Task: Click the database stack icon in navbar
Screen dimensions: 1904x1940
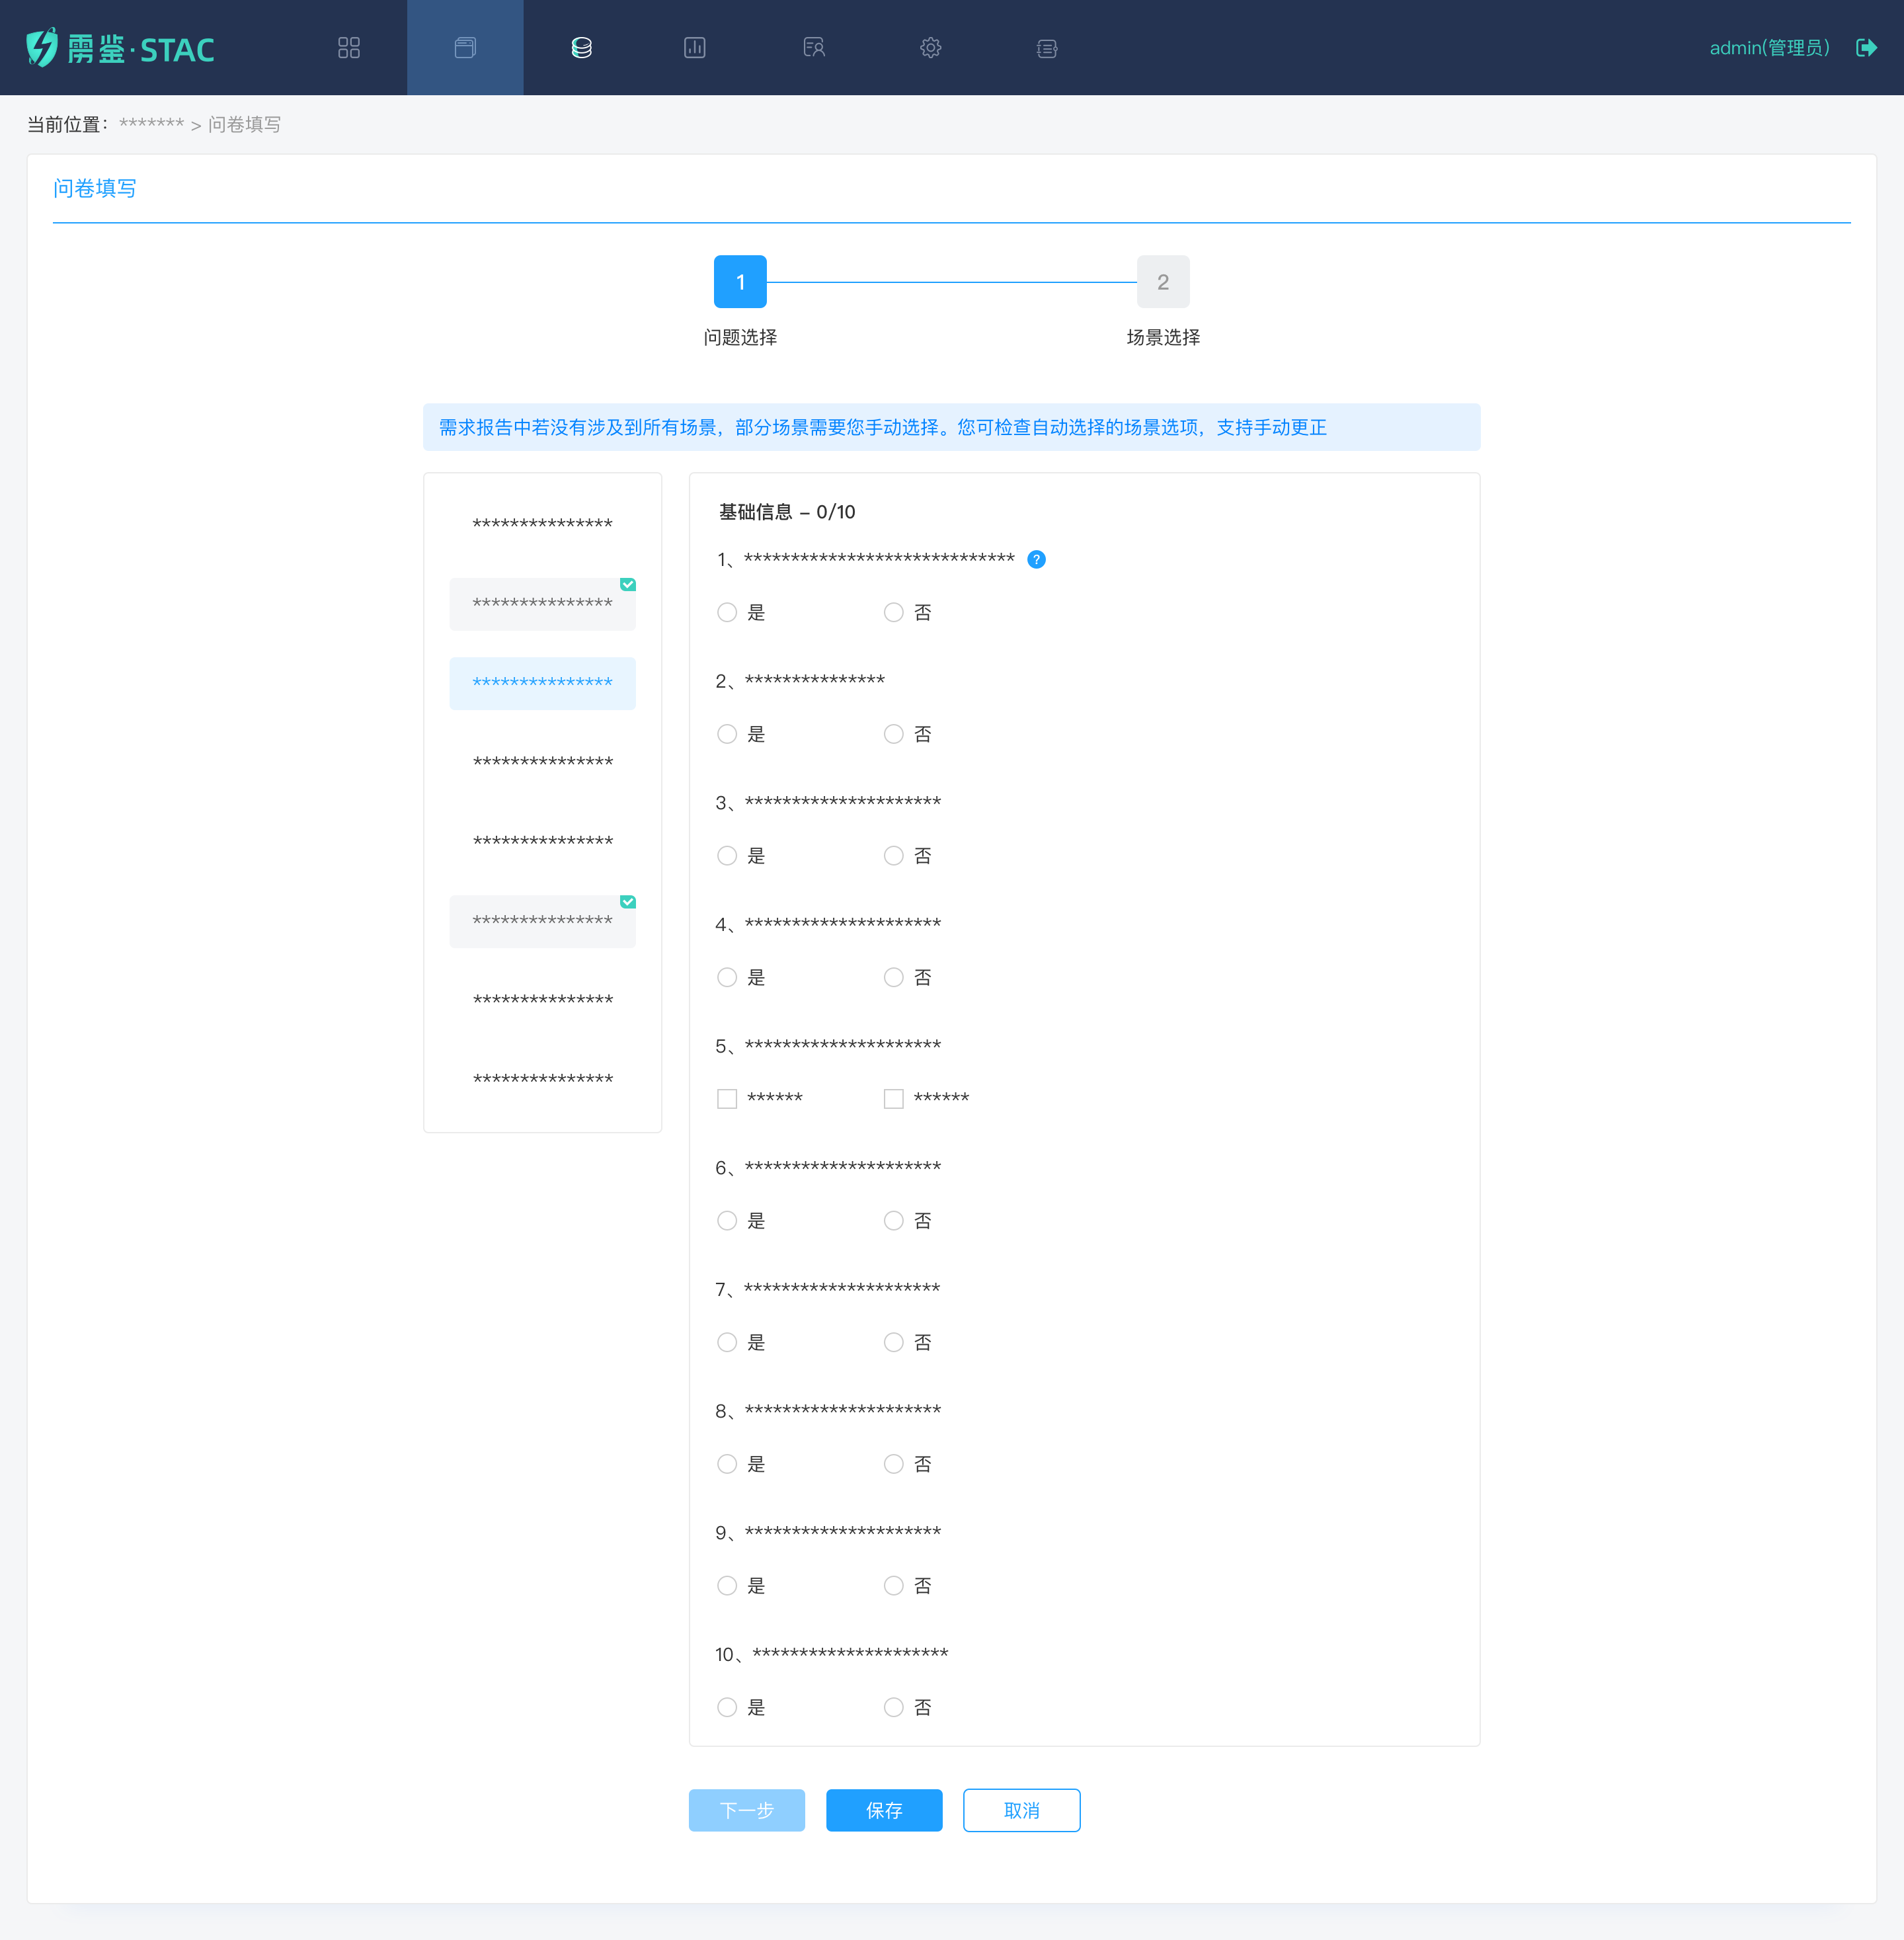Action: 581,48
